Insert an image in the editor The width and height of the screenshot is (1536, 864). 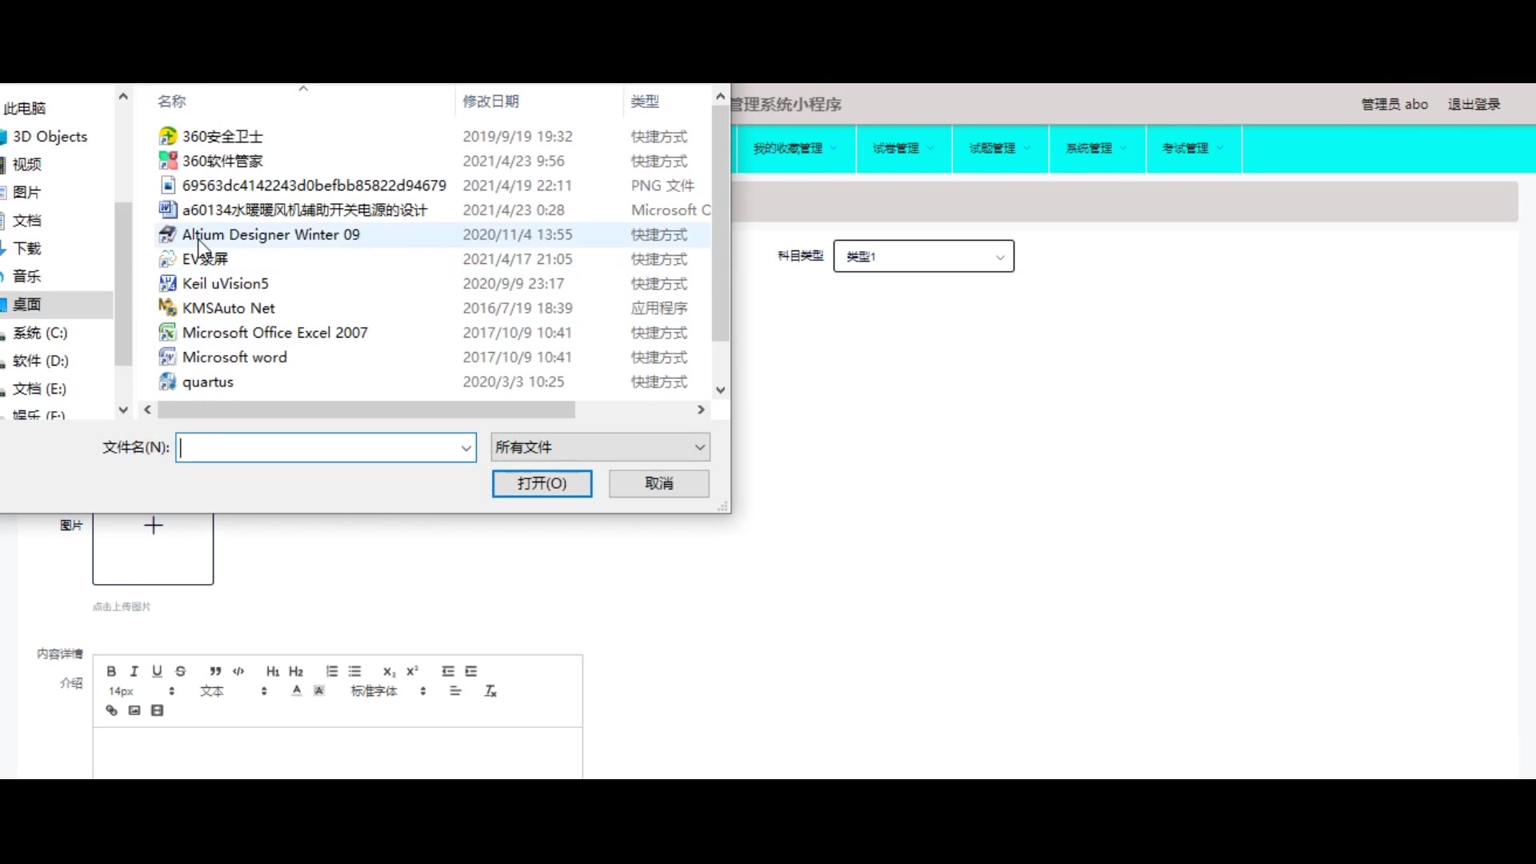(x=134, y=710)
